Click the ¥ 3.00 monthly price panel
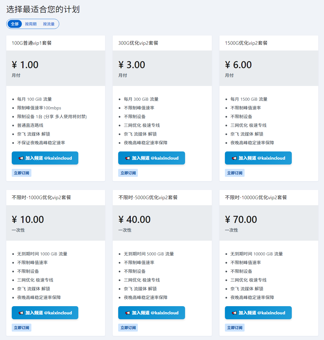The width and height of the screenshot is (324, 340). 162,68
